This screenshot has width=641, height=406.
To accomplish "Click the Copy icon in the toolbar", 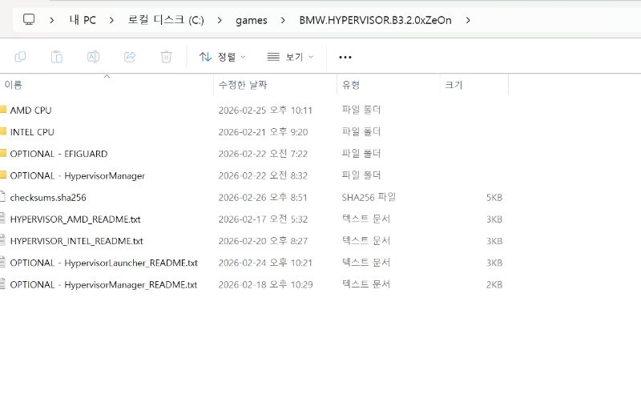I will 21,57.
